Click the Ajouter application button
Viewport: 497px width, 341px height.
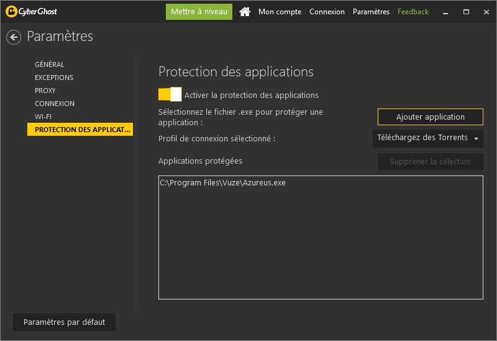click(x=430, y=117)
